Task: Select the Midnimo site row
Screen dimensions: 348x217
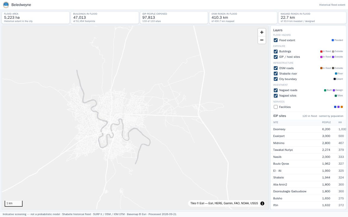Action: click(308, 143)
